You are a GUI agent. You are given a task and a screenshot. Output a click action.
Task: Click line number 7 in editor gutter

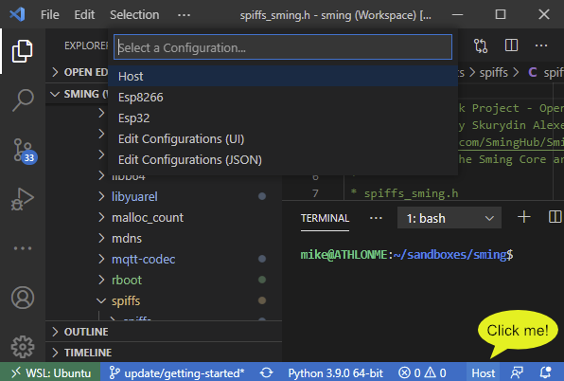point(315,193)
